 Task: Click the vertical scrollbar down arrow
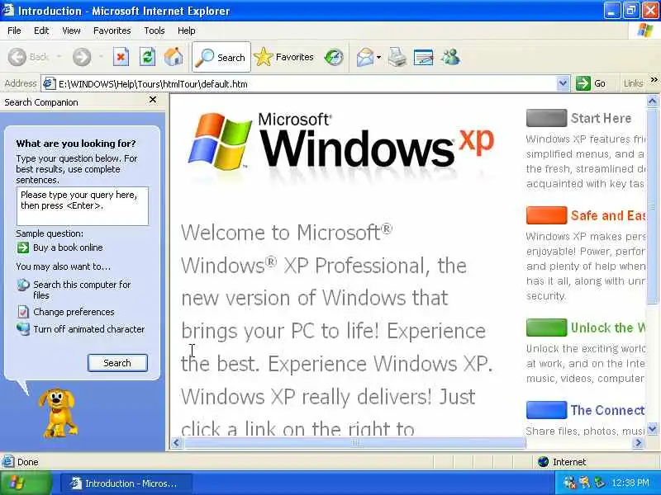tap(652, 429)
